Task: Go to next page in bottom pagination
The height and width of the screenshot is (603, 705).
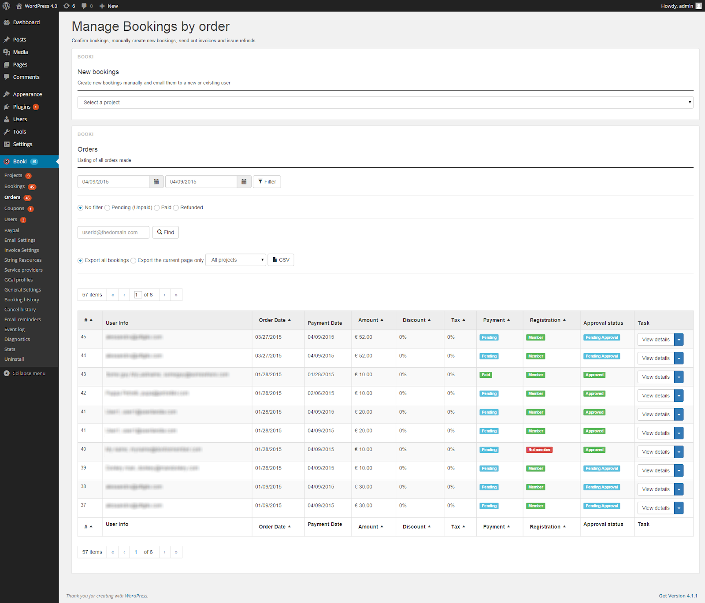Action: [164, 552]
